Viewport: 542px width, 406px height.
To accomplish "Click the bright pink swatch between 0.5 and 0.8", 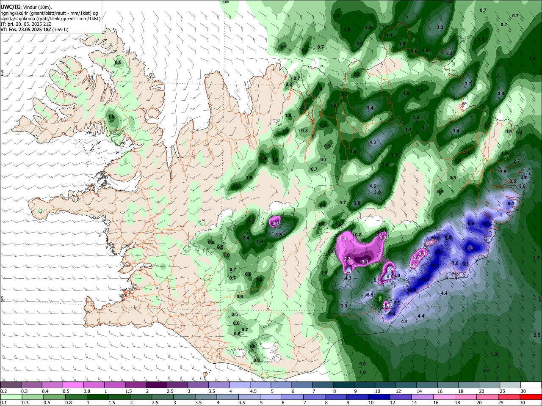I will click(x=73, y=385).
